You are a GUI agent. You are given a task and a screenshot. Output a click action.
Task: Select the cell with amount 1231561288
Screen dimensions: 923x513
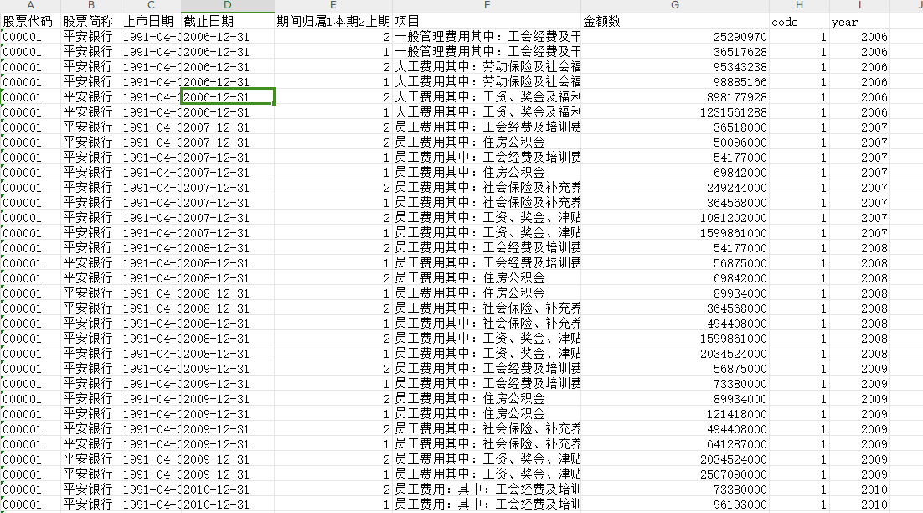coord(674,112)
